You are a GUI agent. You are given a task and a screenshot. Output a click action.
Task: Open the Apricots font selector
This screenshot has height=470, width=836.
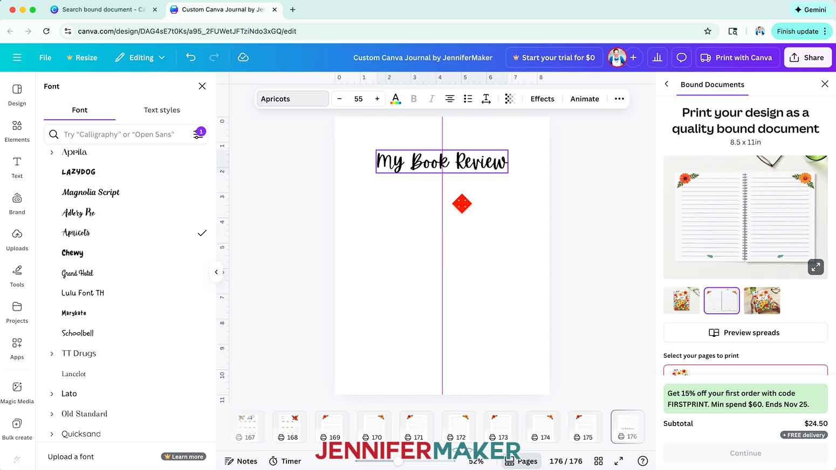coord(293,99)
